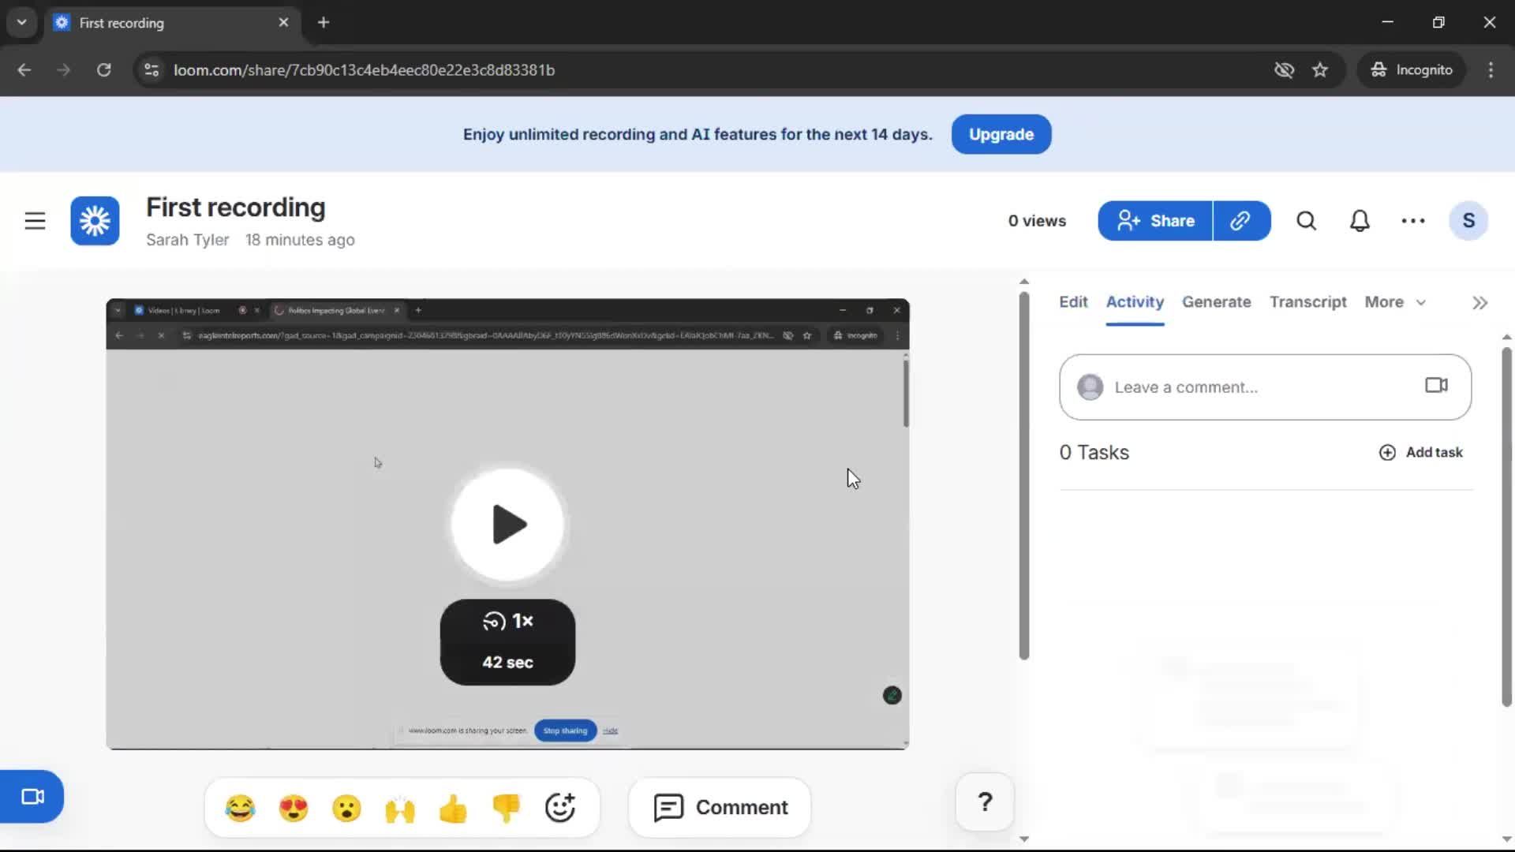This screenshot has width=1515, height=852.
Task: Open the Generate tab
Action: [x=1216, y=302]
